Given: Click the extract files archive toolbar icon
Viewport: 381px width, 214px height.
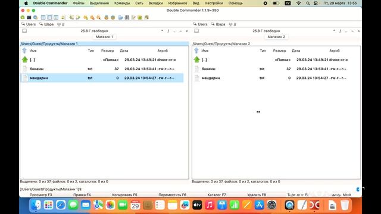Looking at the screenshot, I should point(113,17).
